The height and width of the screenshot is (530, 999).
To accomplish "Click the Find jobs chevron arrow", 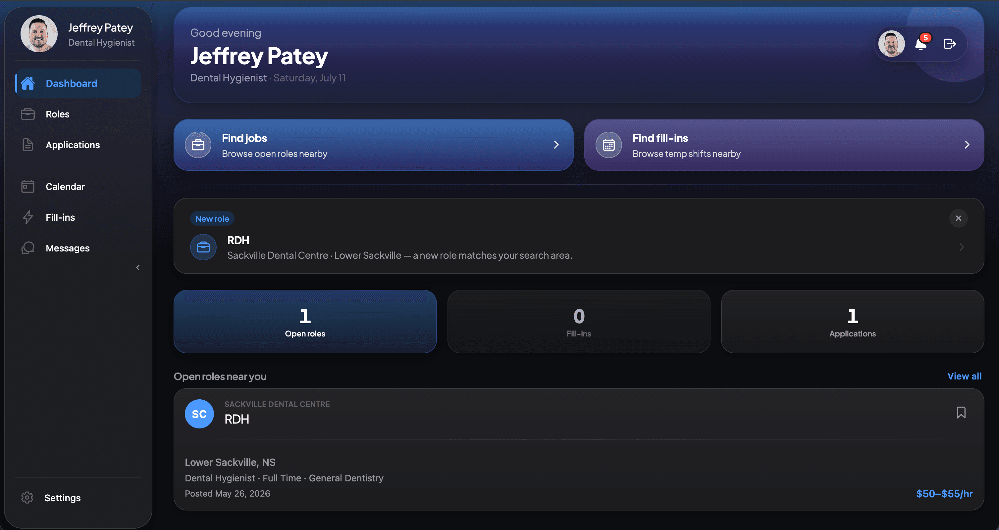I will [556, 145].
